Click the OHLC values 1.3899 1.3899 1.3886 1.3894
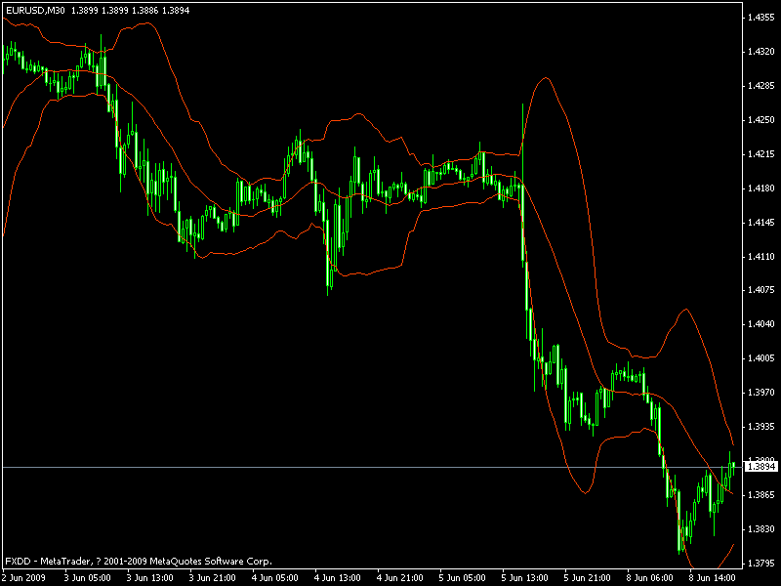The image size is (781, 586). point(131,10)
